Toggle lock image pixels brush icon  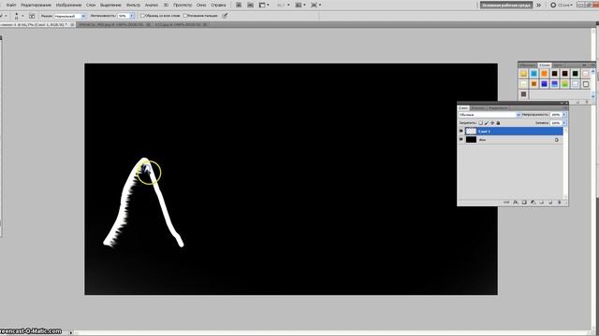point(487,123)
